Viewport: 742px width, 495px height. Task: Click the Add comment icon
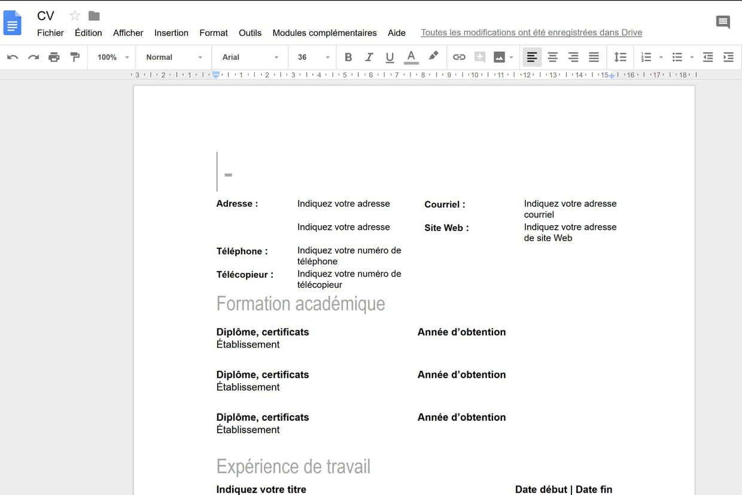(480, 57)
